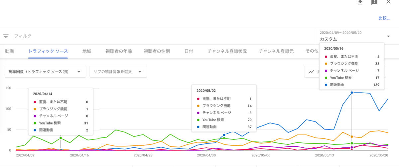Viewport: 399px width, 167px height.
Task: Switch to the 動画 tab
Action: (x=9, y=51)
